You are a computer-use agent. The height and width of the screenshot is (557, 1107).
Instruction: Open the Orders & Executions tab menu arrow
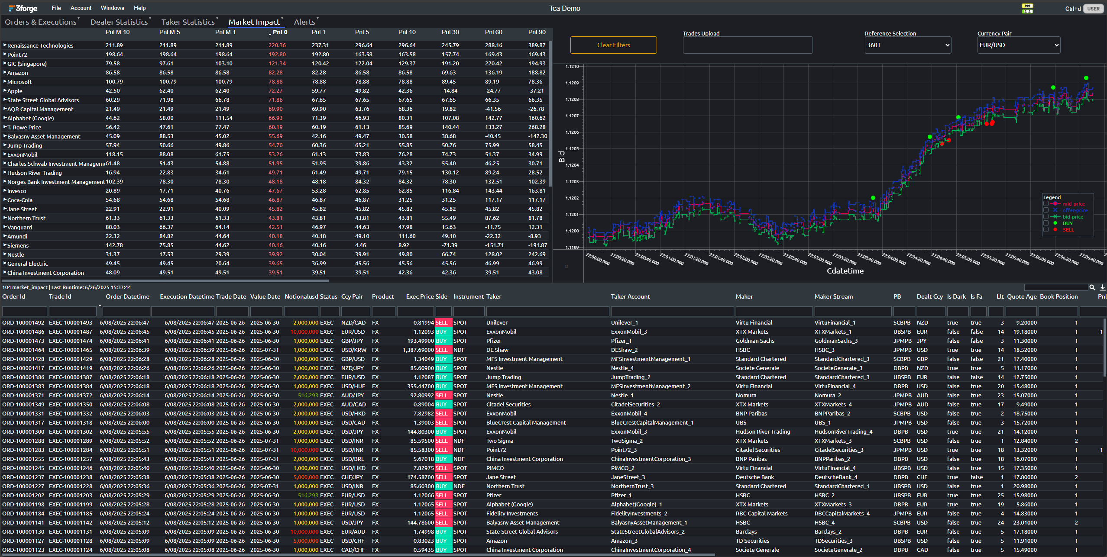(x=78, y=18)
